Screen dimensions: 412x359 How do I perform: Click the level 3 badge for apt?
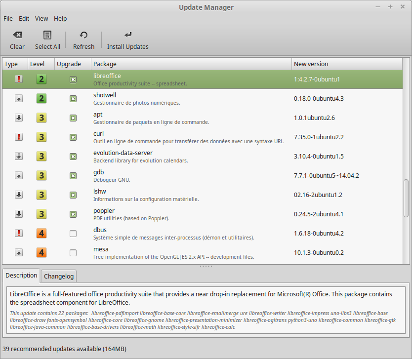click(41, 118)
